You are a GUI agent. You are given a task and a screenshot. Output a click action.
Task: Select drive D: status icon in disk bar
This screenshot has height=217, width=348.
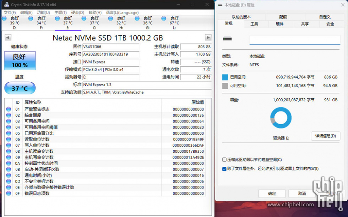[4, 18]
